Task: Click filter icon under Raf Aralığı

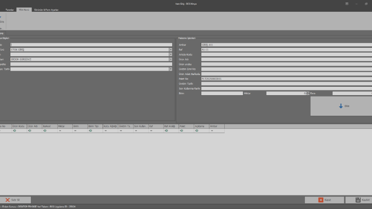Action: point(167,131)
